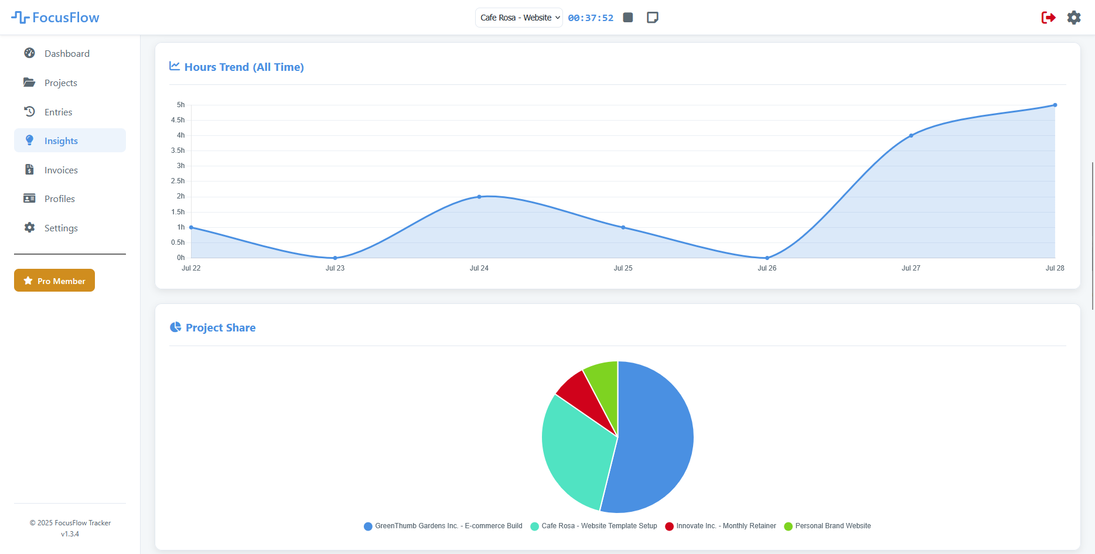Click the red logout icon
The width and height of the screenshot is (1095, 554).
1048,18
